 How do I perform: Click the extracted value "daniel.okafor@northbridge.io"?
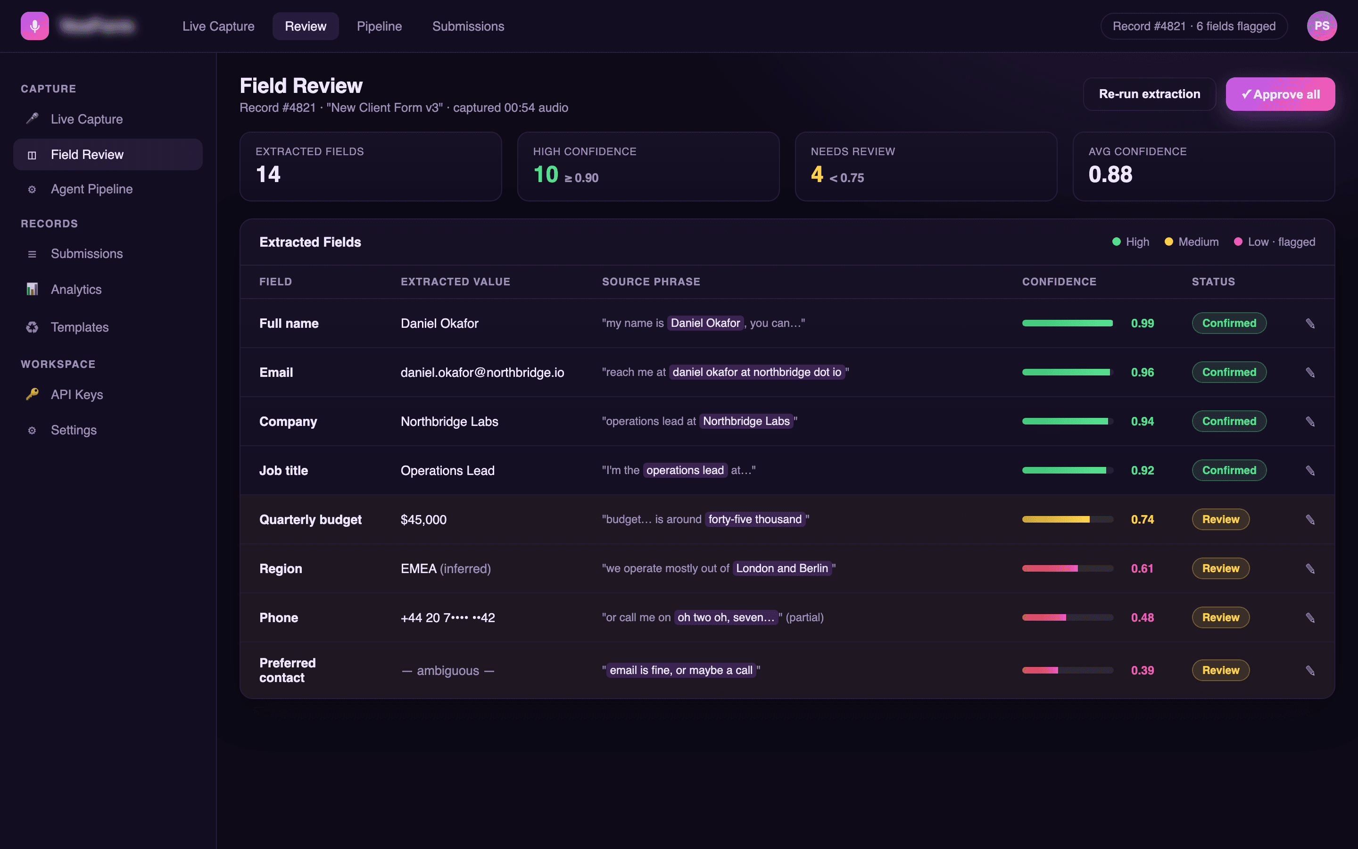pyautogui.click(x=482, y=372)
